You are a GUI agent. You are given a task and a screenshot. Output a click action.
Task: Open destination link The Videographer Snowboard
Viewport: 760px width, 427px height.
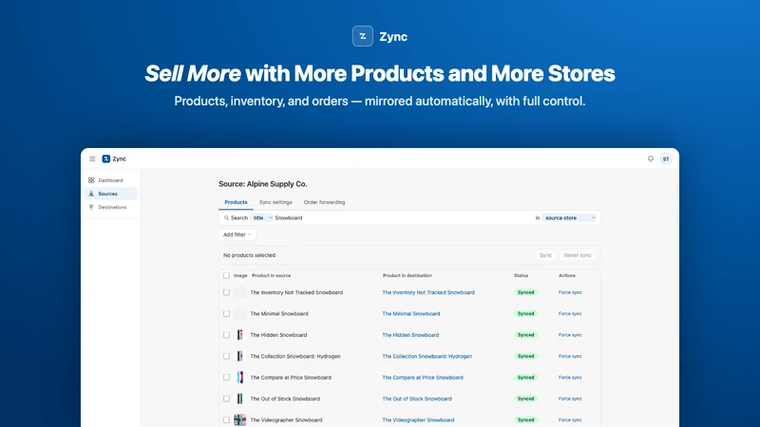418,419
